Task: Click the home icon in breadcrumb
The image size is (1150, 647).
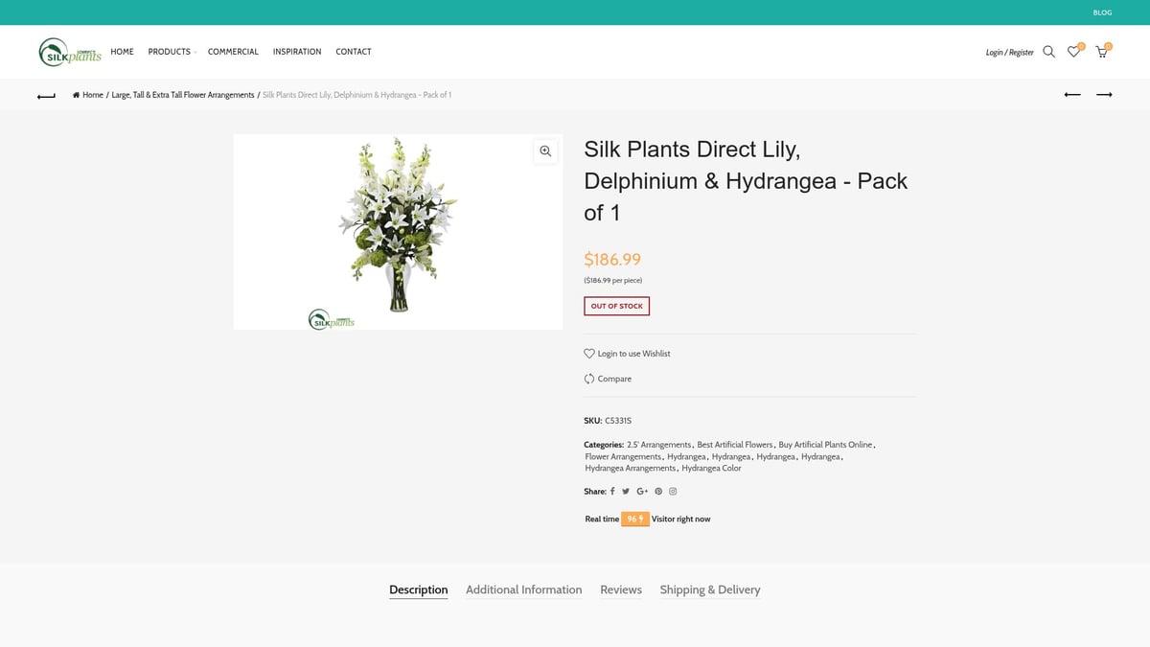Action: [x=76, y=94]
